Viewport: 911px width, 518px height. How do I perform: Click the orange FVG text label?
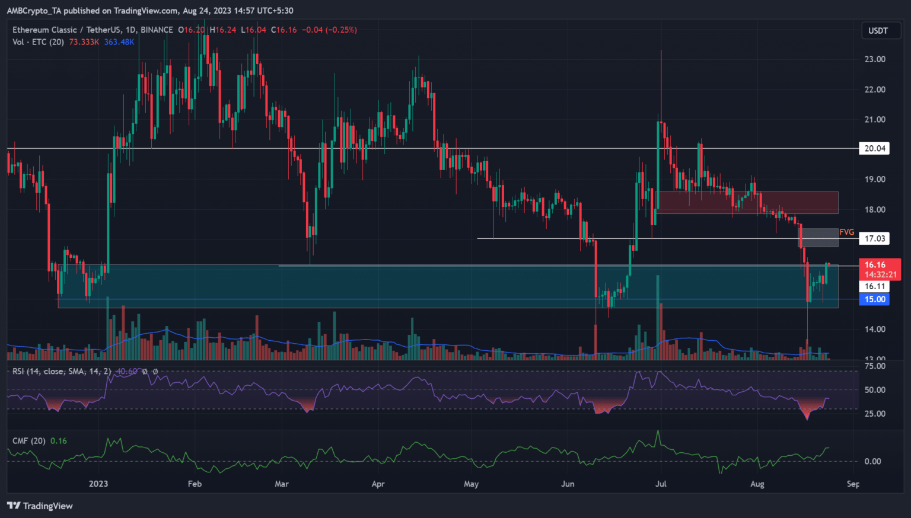click(846, 232)
